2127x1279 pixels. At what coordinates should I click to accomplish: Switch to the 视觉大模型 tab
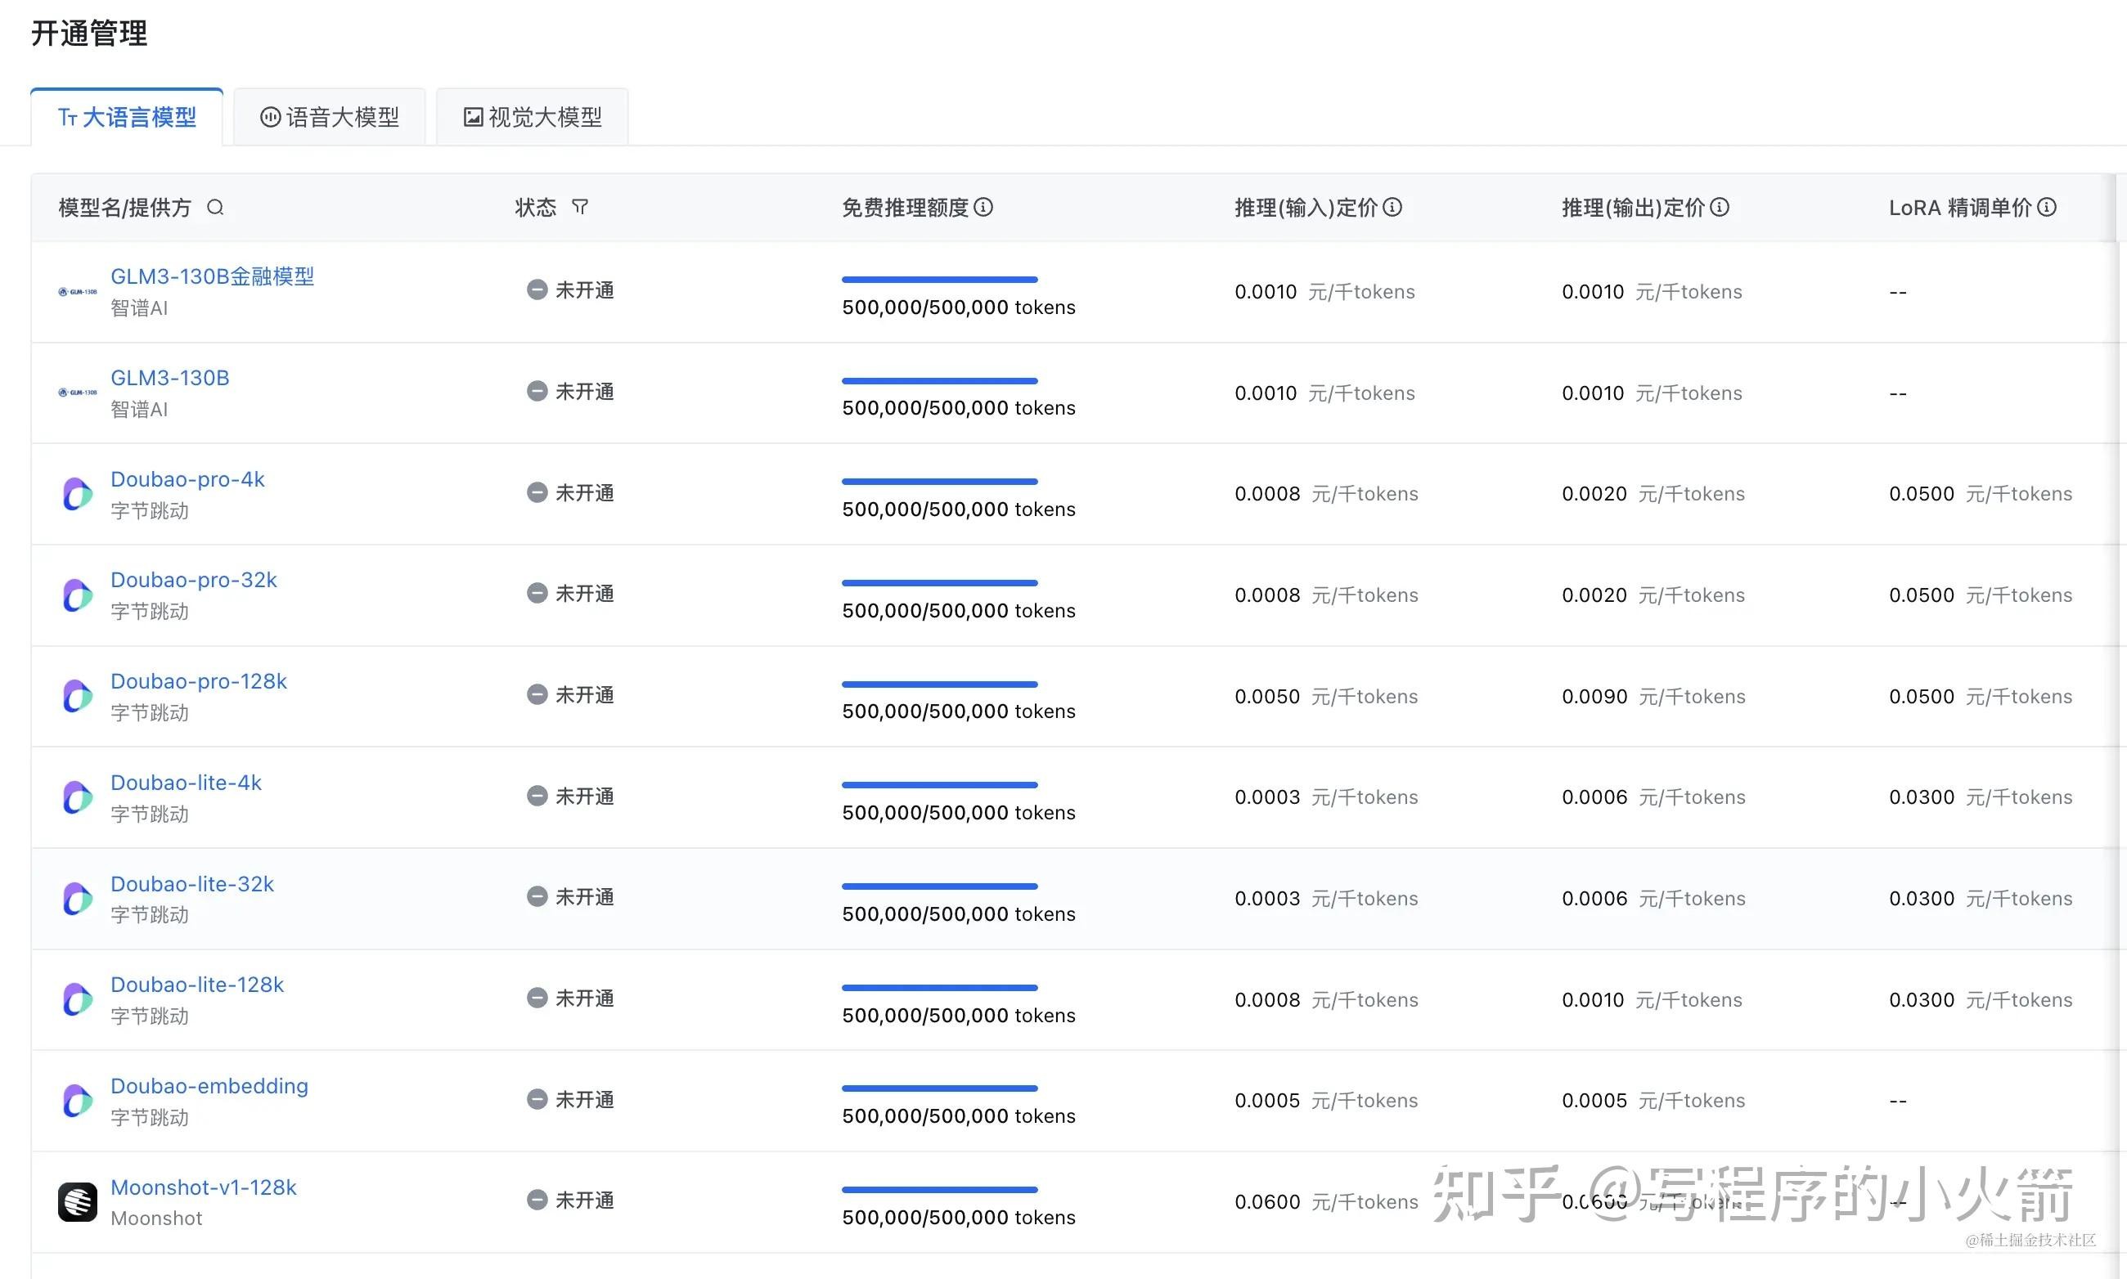point(532,117)
